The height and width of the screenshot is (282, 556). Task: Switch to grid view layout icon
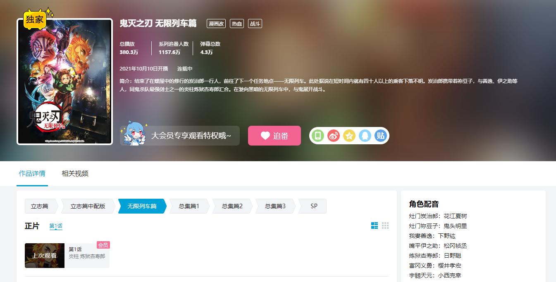pyautogui.click(x=385, y=226)
